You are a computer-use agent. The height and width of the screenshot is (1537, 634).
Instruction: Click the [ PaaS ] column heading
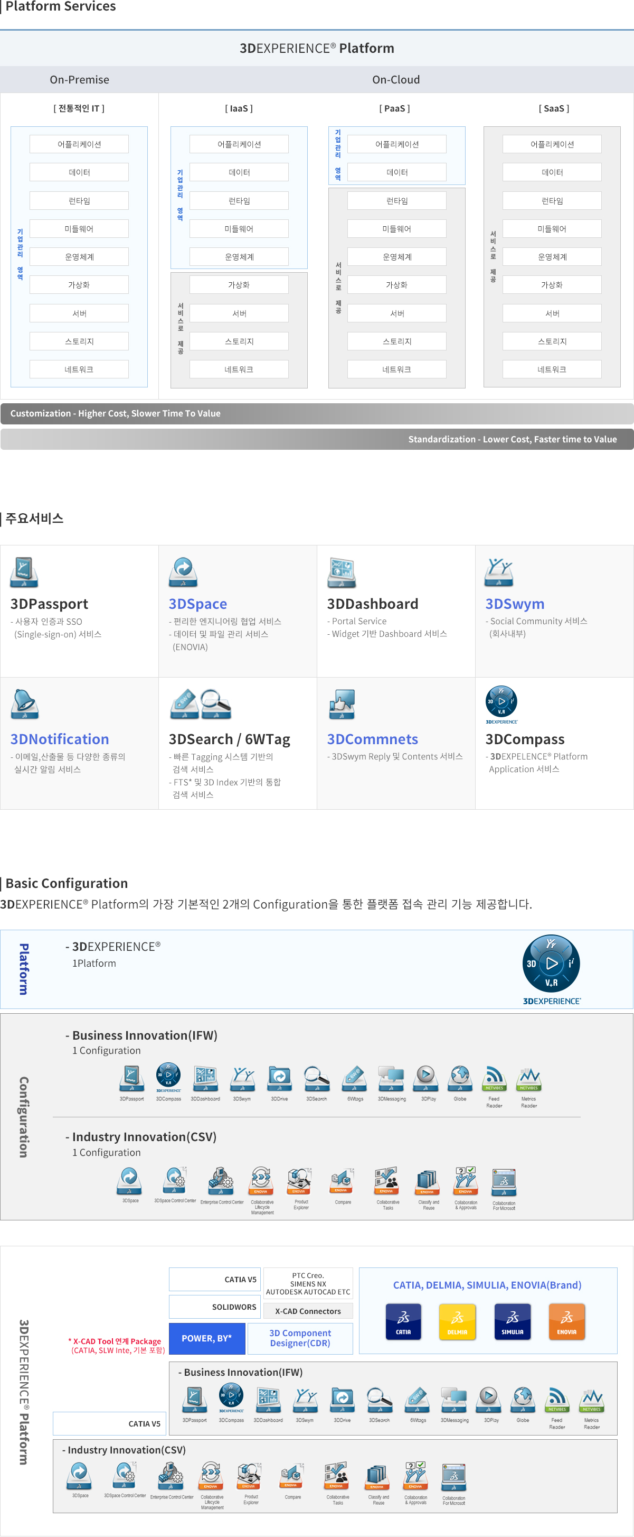pyautogui.click(x=394, y=108)
